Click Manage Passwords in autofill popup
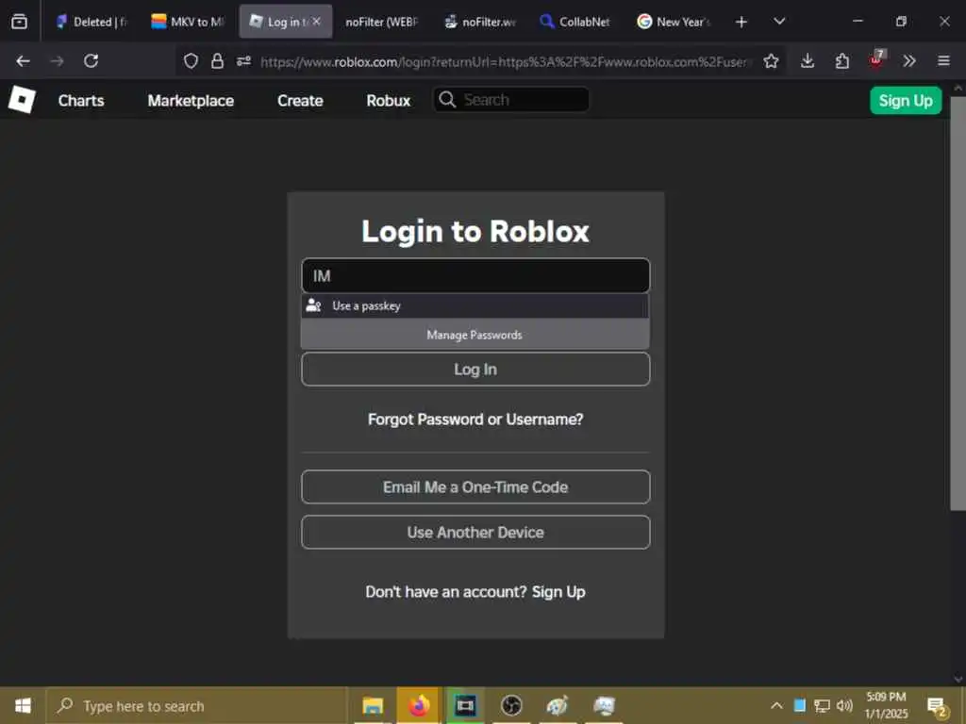The width and height of the screenshot is (966, 724). 475,335
